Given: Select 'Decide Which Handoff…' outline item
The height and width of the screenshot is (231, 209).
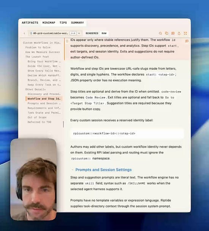Looking at the screenshot, I should (x=44, y=75).
